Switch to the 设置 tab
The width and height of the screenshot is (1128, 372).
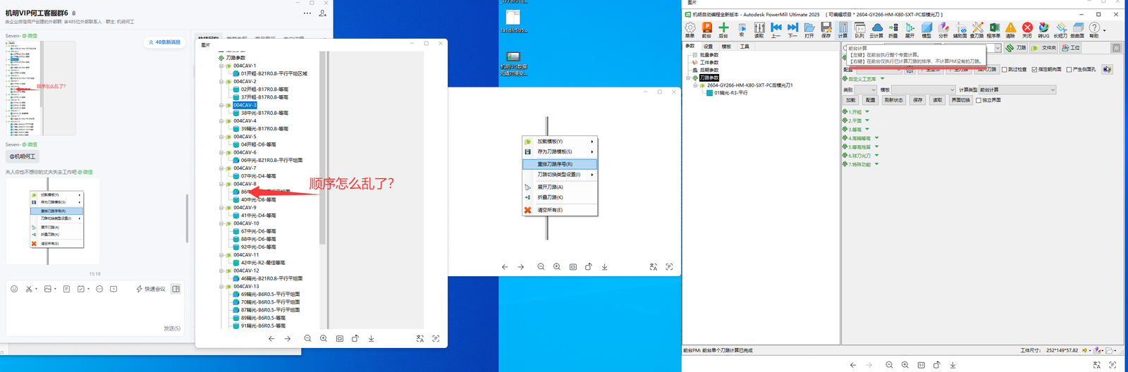[x=708, y=46]
